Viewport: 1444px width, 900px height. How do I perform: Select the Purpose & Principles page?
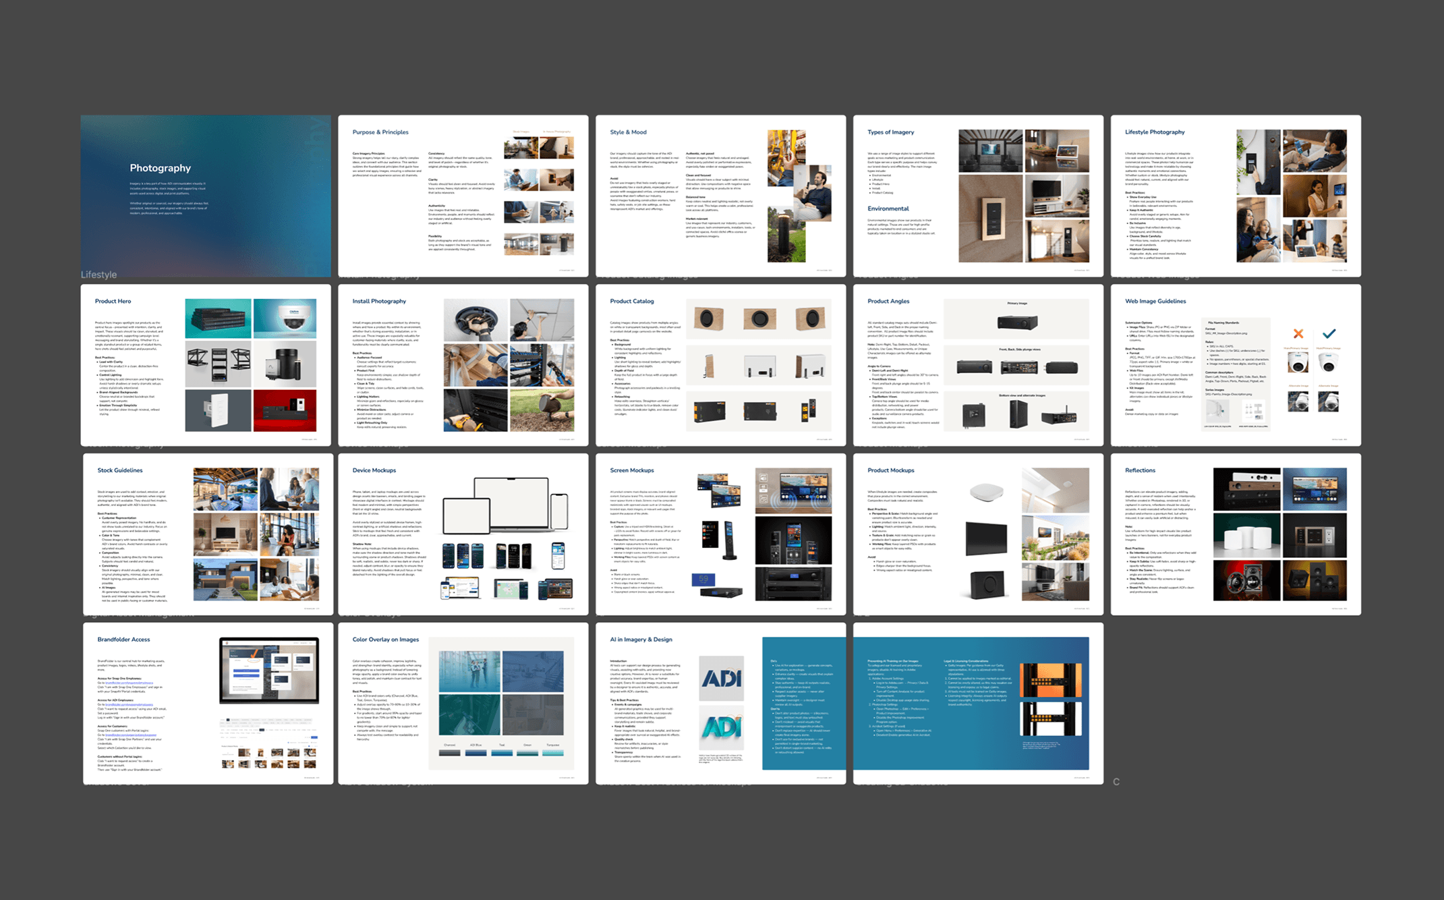pyautogui.click(x=463, y=196)
